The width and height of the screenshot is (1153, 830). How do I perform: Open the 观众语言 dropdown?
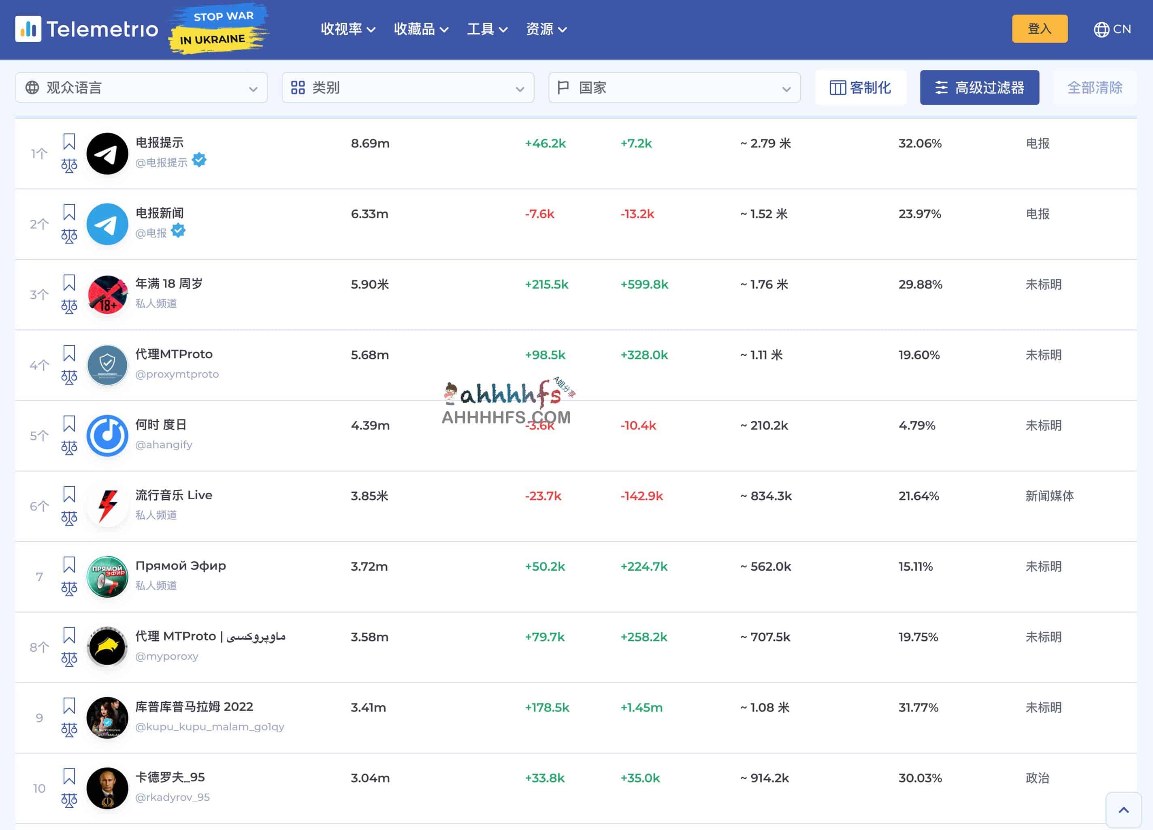141,88
